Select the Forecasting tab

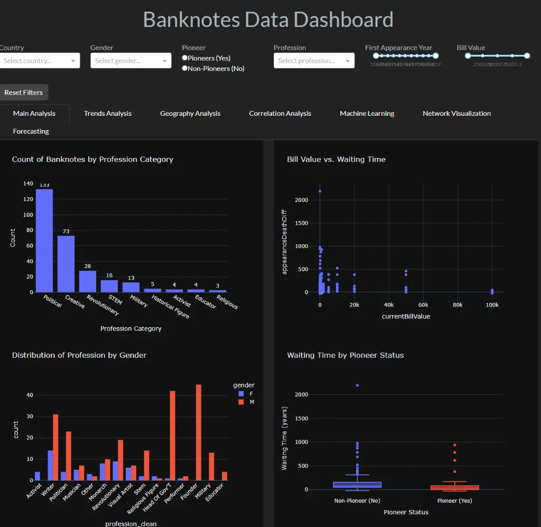coord(31,132)
